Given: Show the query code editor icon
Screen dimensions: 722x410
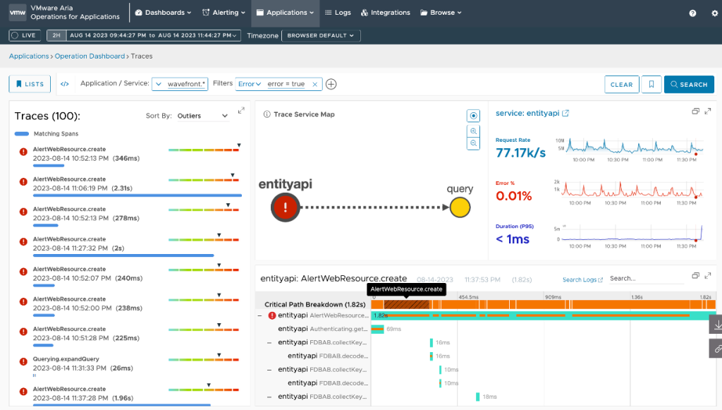Looking at the screenshot, I should point(65,84).
